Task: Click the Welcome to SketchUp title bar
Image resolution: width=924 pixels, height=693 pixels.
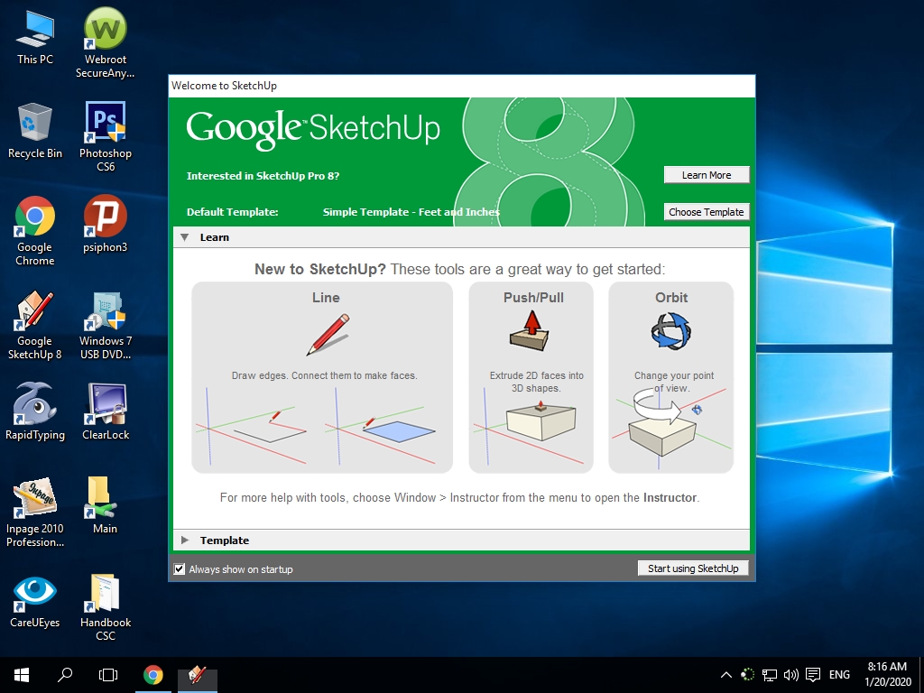Action: (461, 86)
